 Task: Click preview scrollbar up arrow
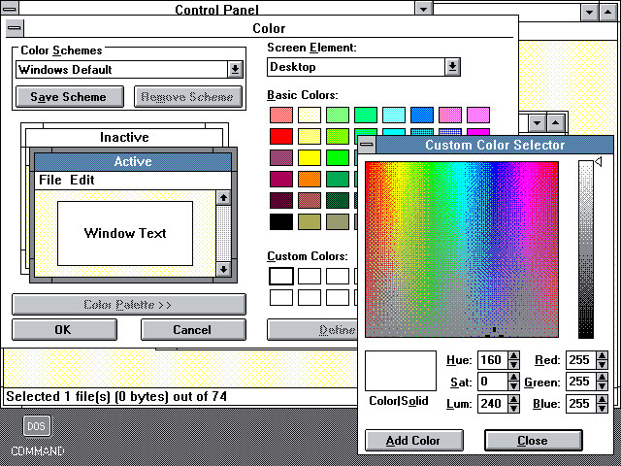223,197
